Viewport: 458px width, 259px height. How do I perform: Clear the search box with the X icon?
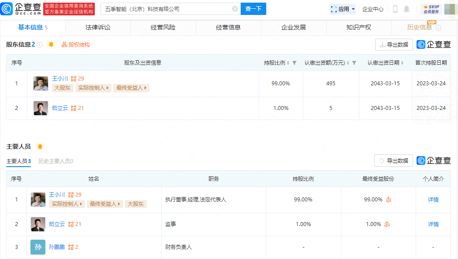235,9
